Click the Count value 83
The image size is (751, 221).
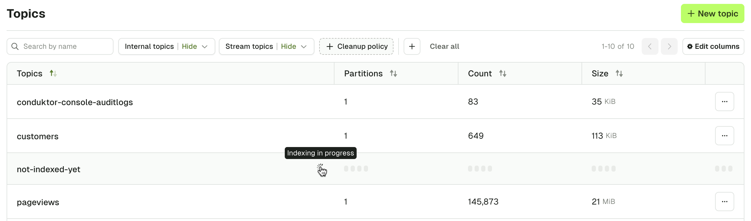[x=473, y=102]
